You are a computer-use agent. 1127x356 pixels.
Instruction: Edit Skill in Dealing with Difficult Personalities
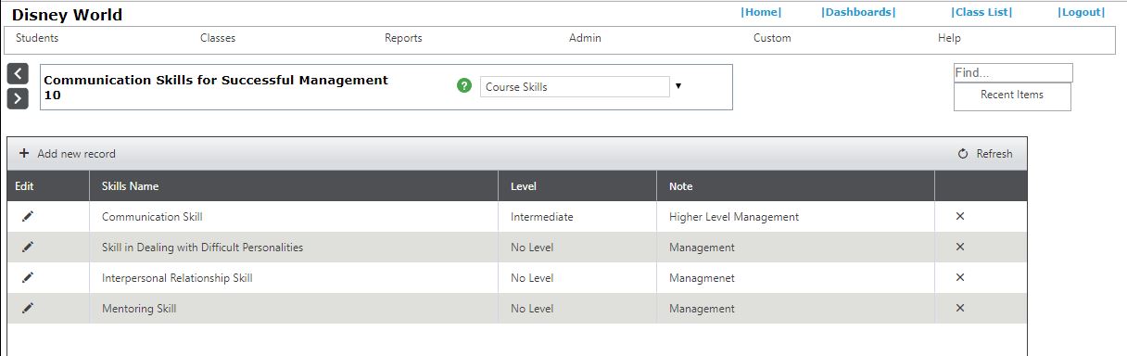28,247
